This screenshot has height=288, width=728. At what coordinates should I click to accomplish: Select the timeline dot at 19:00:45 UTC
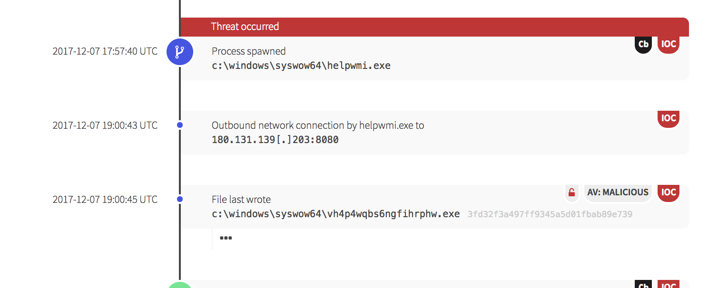180,199
